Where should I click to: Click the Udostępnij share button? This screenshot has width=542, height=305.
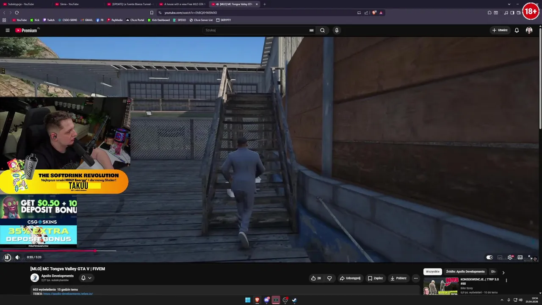point(350,278)
